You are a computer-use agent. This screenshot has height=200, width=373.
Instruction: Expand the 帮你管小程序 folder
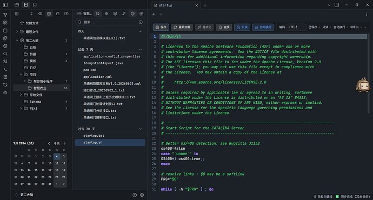25,81
